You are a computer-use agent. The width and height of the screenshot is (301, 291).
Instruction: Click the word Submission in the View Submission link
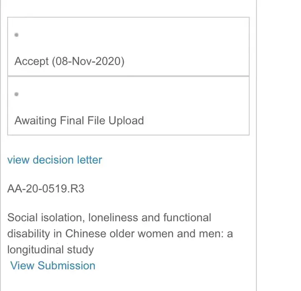click(x=66, y=266)
